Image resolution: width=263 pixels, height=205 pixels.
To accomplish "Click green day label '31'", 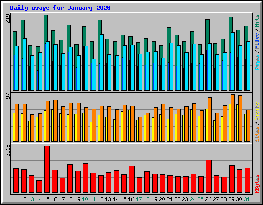I will point(247,199).
